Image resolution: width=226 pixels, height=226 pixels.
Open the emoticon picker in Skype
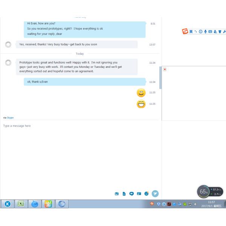146,194
